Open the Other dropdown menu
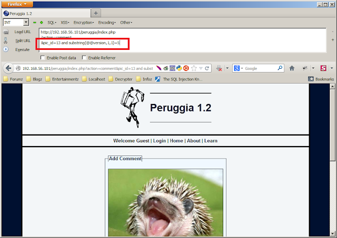This screenshot has height=238, width=337. [x=126, y=22]
